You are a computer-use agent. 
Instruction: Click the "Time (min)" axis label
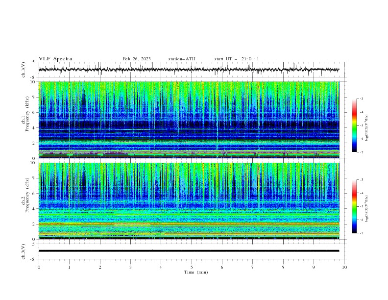196,272
